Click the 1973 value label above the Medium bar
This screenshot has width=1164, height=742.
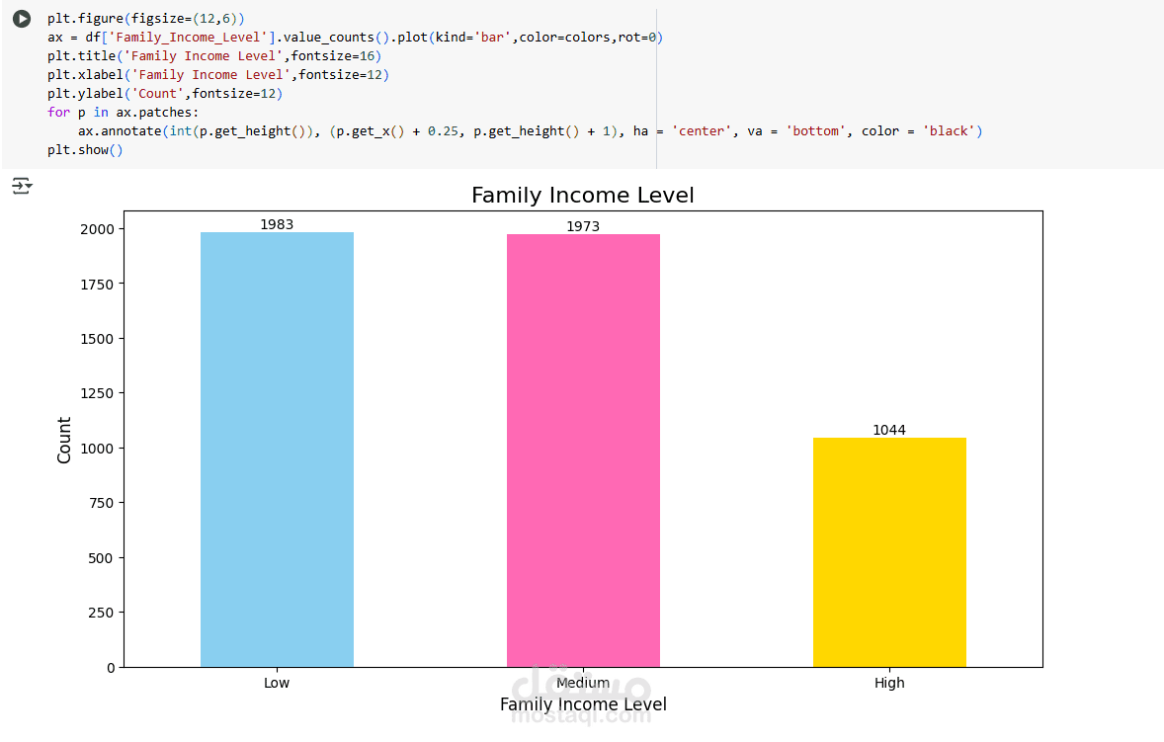[584, 226]
